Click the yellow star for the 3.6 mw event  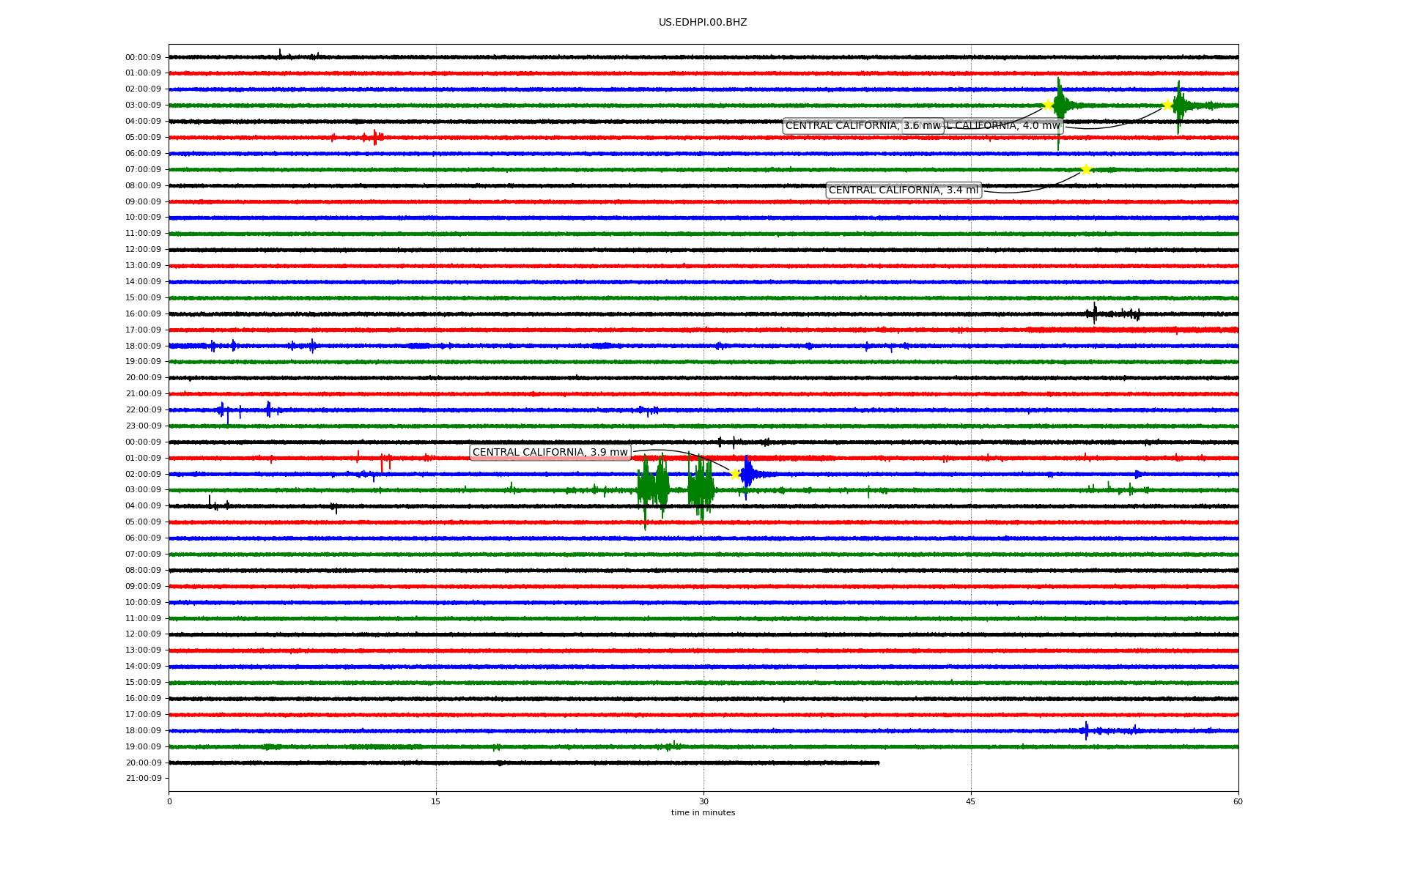pyautogui.click(x=1048, y=105)
